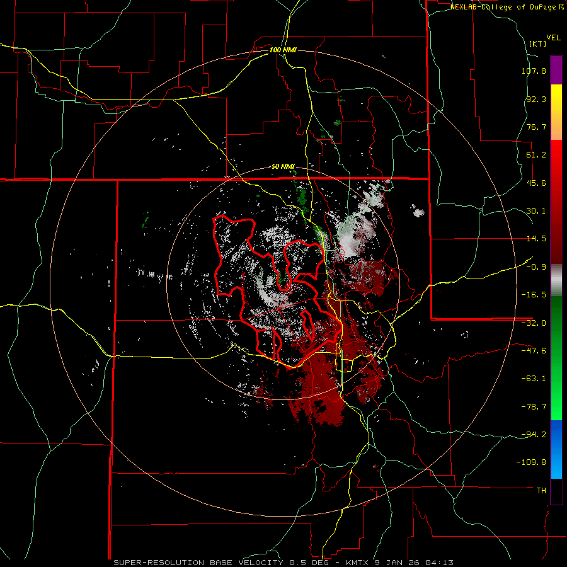Click the TH legend label
This screenshot has width=567, height=567.
(541, 491)
